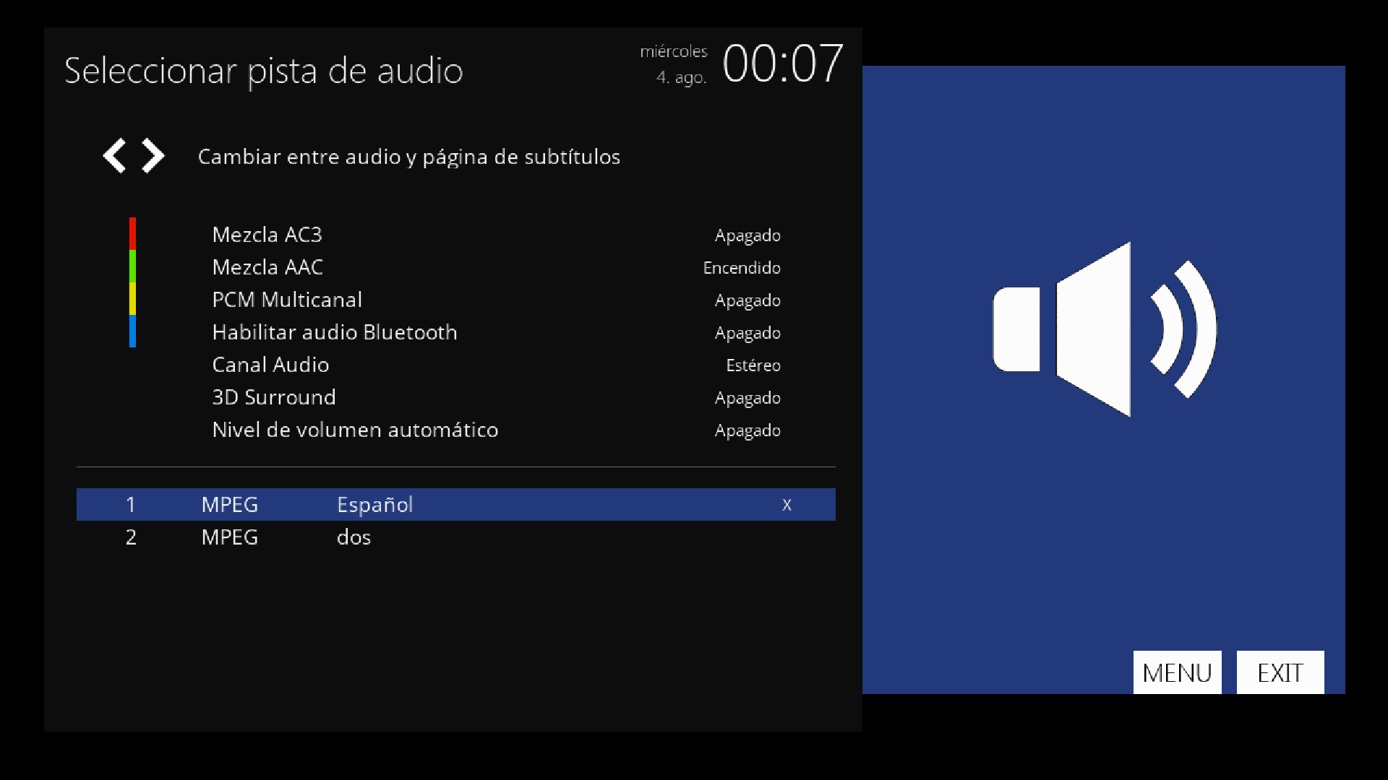
Task: Click the left arrow navigation icon
Action: coord(114,156)
